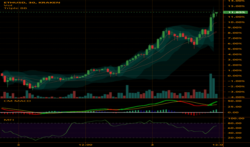This screenshot has width=250, height=147.
Task: Click the 13.00% price axis label
Action: pyautogui.click(x=236, y=6)
